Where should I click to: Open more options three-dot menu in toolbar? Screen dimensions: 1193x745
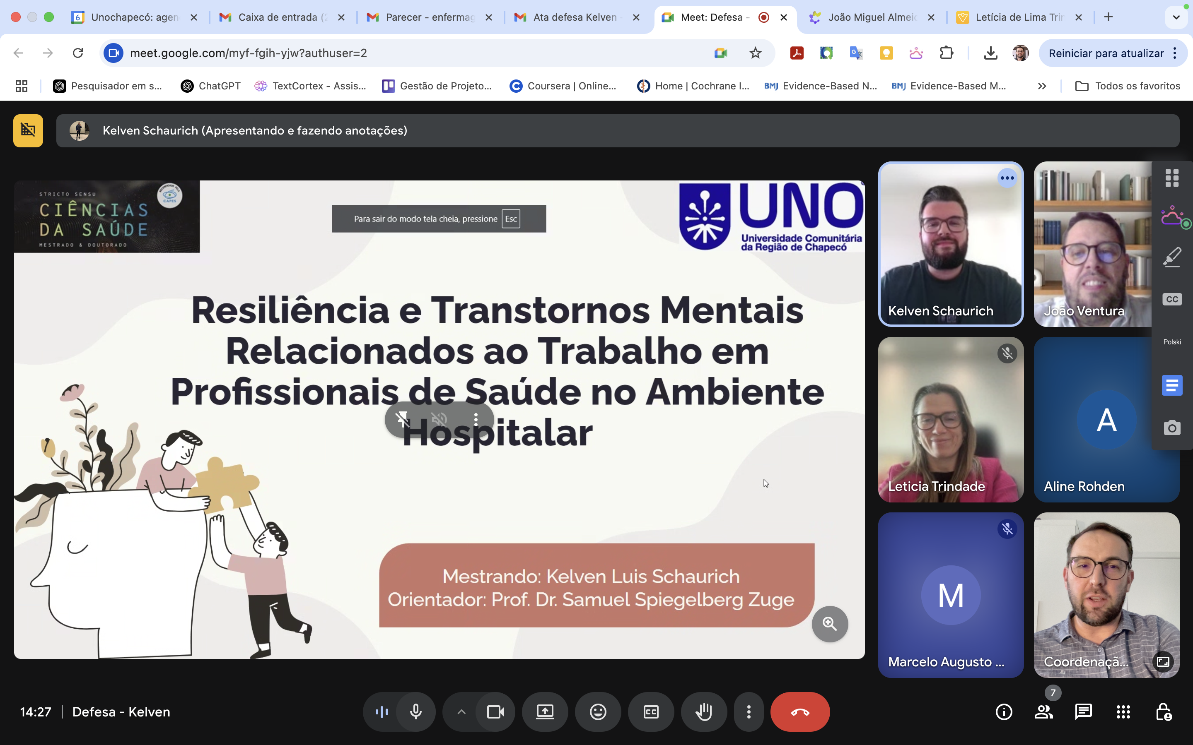pos(749,711)
